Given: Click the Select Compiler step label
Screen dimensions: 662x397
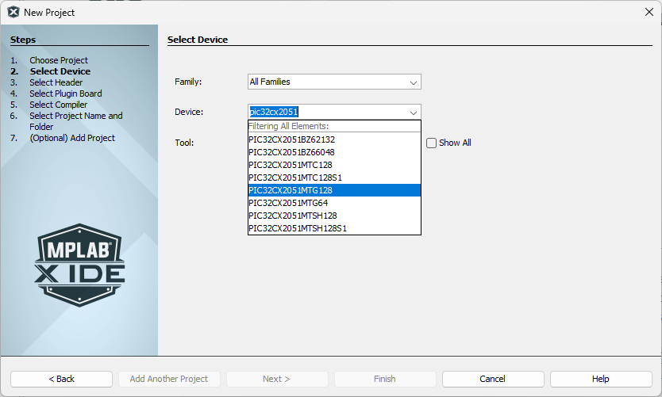Looking at the screenshot, I should click(59, 105).
